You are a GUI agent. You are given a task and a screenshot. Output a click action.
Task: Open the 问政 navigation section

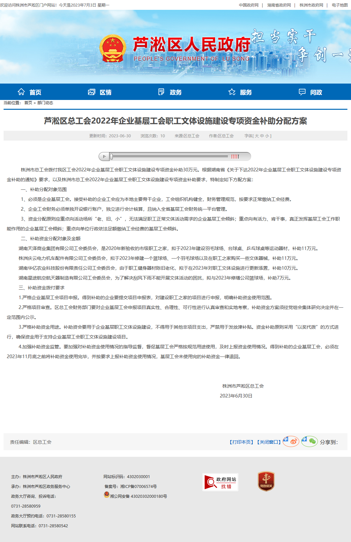(310, 92)
